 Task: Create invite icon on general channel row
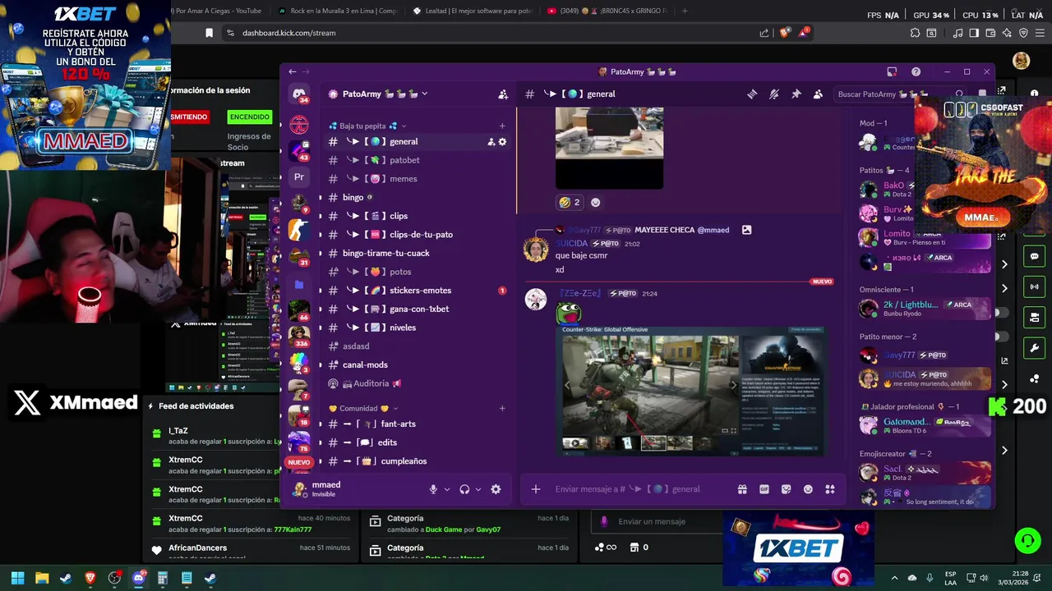[x=491, y=142]
